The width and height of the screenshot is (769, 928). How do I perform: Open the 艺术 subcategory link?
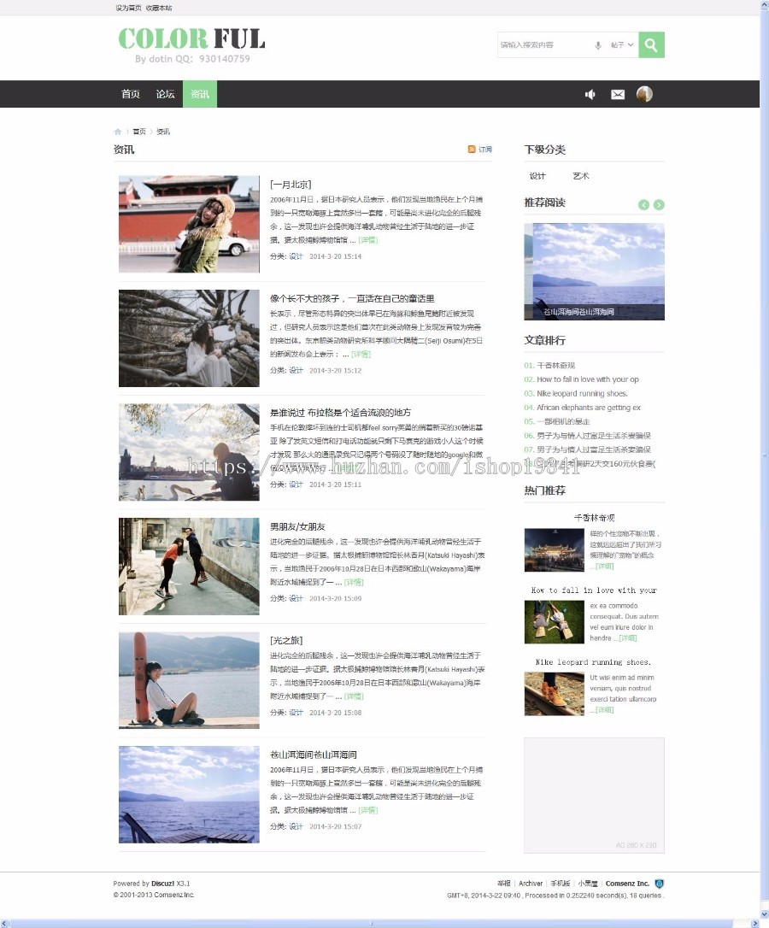pyautogui.click(x=581, y=176)
